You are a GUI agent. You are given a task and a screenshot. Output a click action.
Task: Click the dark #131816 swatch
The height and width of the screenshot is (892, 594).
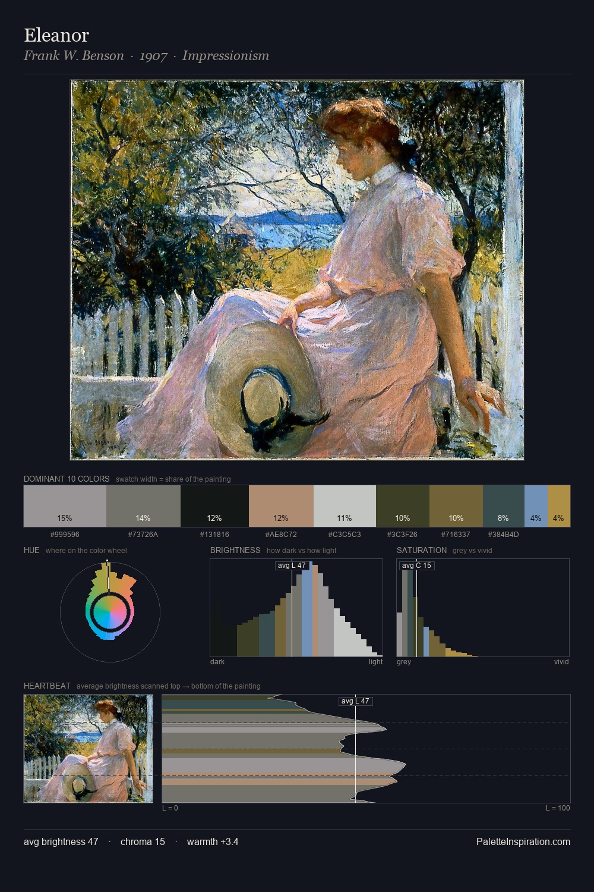coord(214,506)
